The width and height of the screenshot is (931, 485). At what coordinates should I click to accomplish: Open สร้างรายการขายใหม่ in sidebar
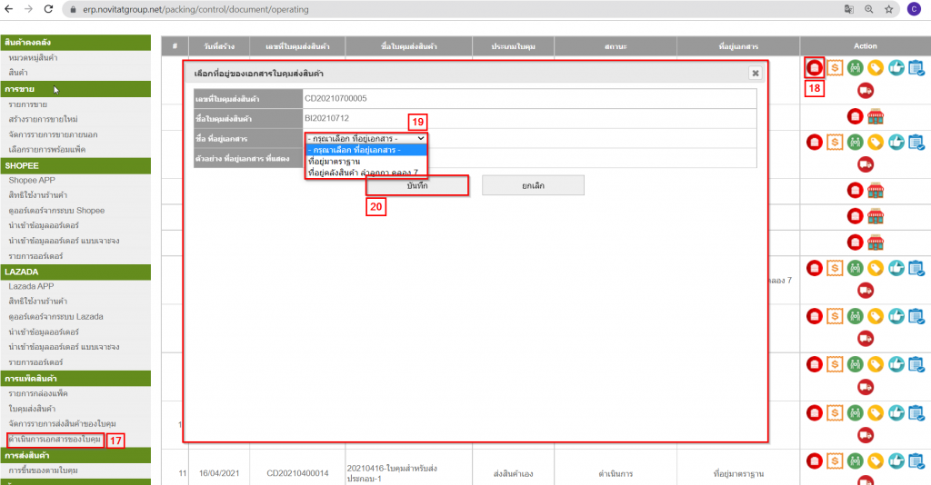tap(43, 119)
